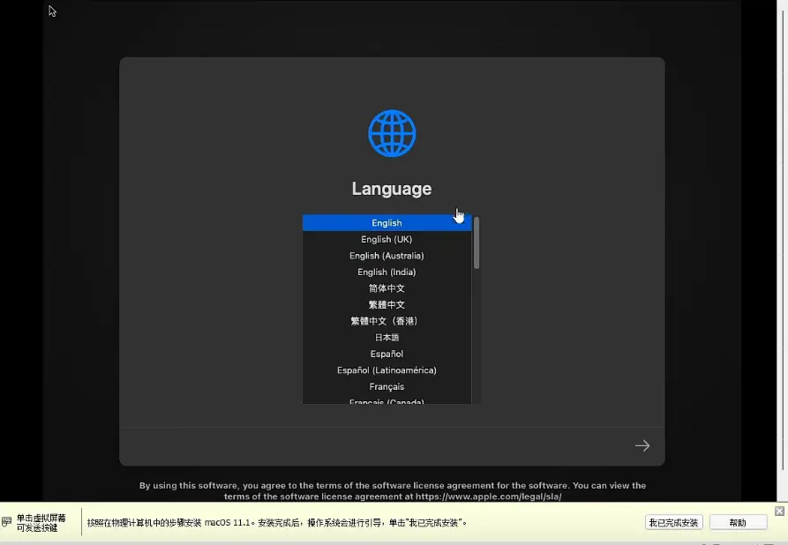Select English (UK) from the list
Viewport: 788px width, 545px height.
click(x=386, y=240)
